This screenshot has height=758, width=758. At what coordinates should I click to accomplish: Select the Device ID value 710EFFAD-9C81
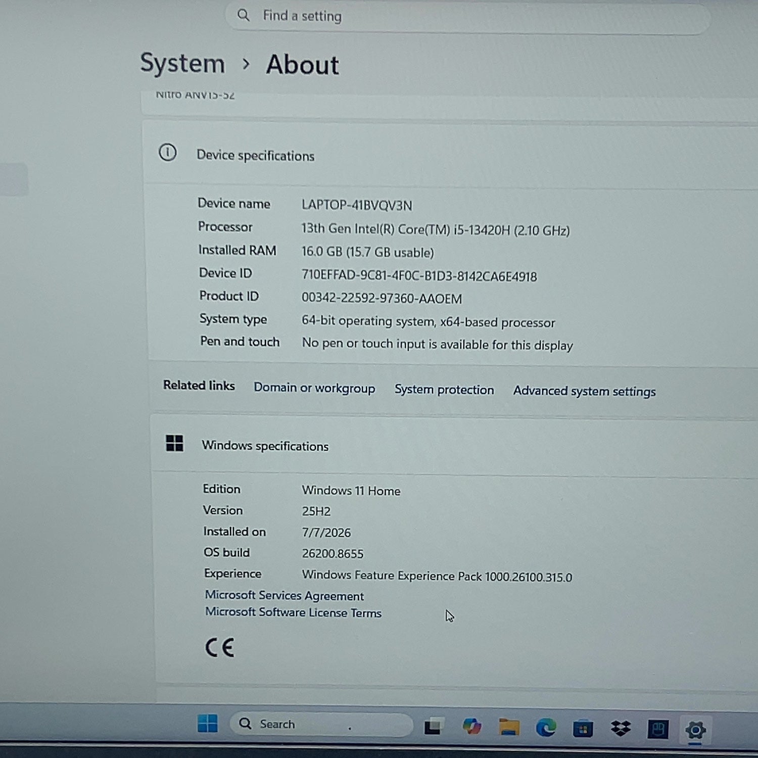coord(419,276)
